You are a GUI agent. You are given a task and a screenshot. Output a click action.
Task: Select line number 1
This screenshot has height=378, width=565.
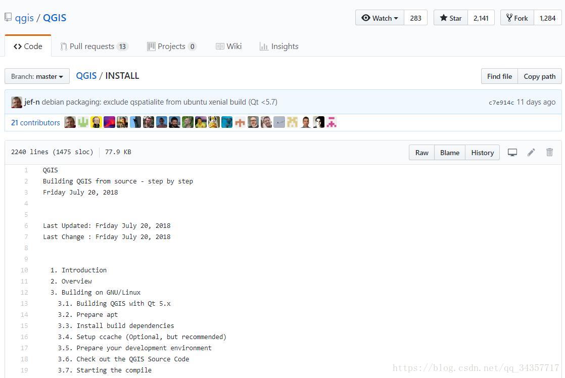26,170
